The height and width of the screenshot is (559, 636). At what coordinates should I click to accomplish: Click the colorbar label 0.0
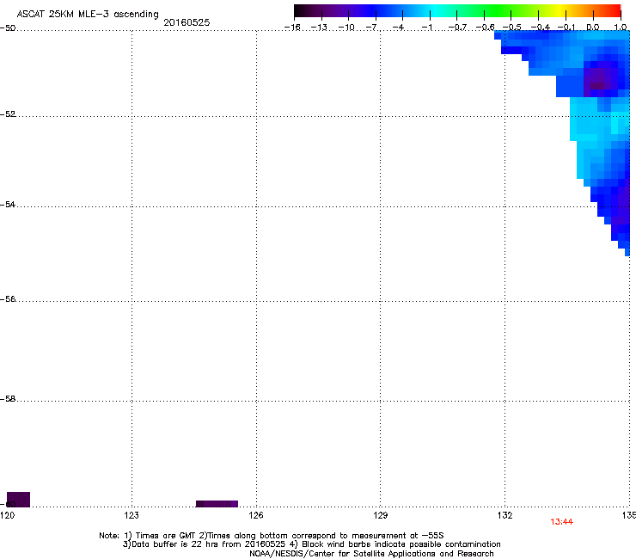[x=593, y=28]
